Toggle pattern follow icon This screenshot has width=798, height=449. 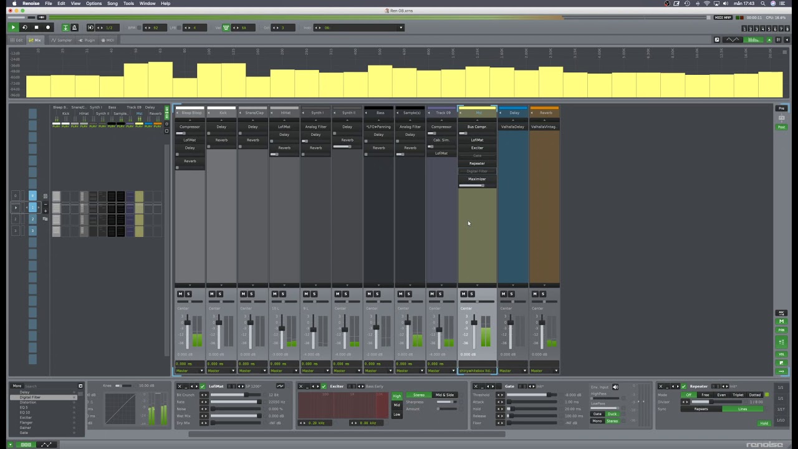pos(65,27)
